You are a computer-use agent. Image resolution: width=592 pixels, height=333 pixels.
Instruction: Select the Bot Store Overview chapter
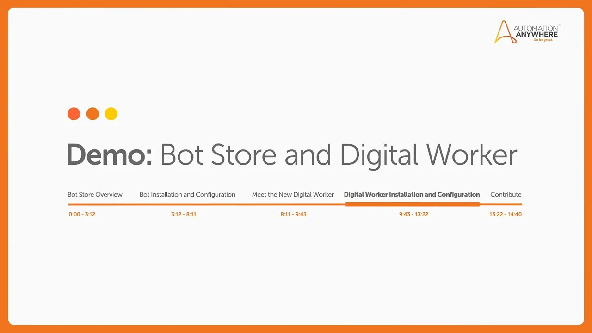click(95, 195)
